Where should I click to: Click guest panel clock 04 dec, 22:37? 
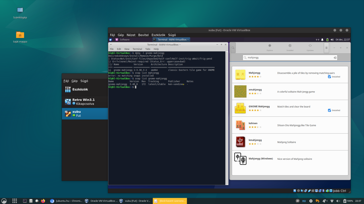tap(343, 40)
